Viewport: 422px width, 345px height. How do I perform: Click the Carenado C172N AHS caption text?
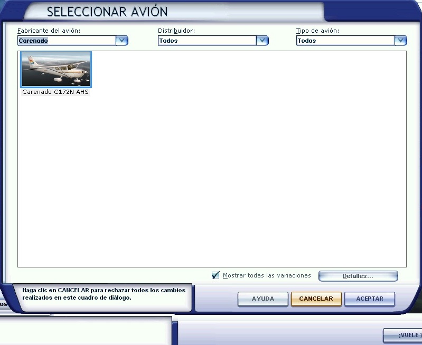[55, 92]
